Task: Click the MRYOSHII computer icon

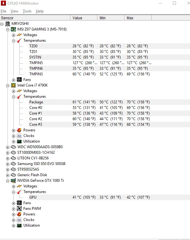Action: tap(8, 24)
